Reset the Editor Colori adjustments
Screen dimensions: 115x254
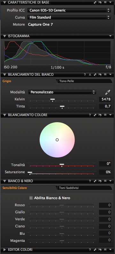100,250
